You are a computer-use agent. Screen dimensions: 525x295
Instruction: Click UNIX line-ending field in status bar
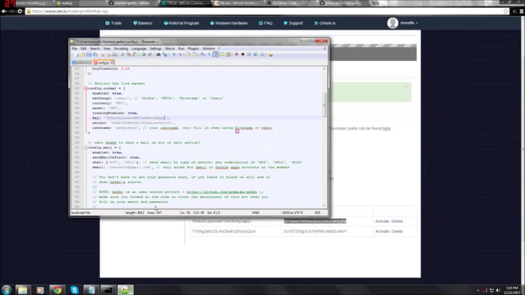[x=255, y=213]
